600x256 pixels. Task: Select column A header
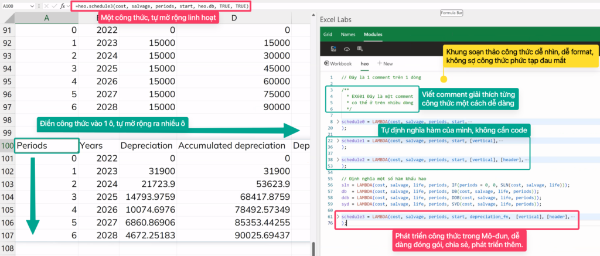(46, 18)
